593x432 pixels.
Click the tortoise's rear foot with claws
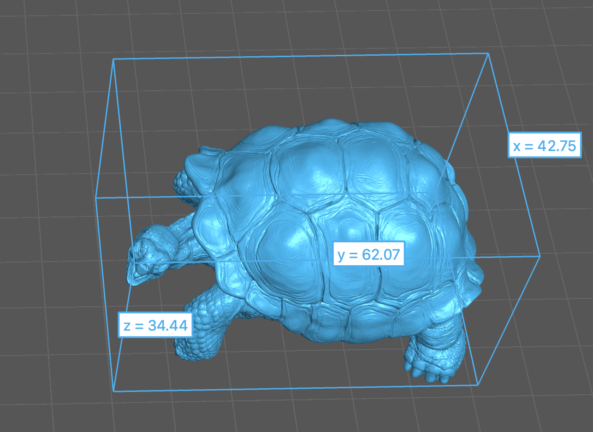click(x=430, y=362)
